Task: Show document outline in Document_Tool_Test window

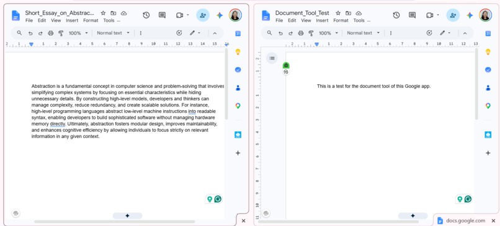Action: [x=272, y=58]
